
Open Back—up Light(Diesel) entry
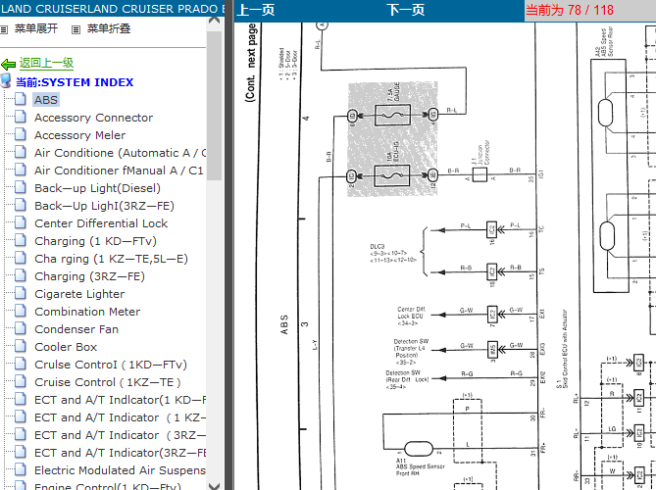97,188
